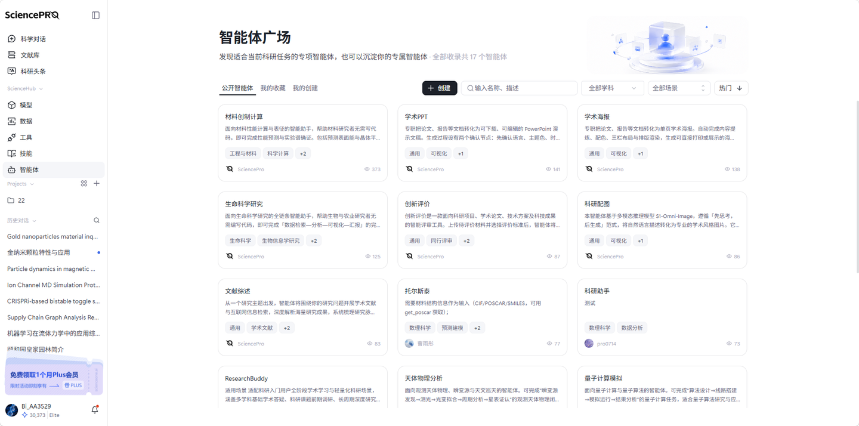Click 同行评审 tag on 创新评价 card
Viewport: 859px width, 426px height.
pyautogui.click(x=441, y=241)
